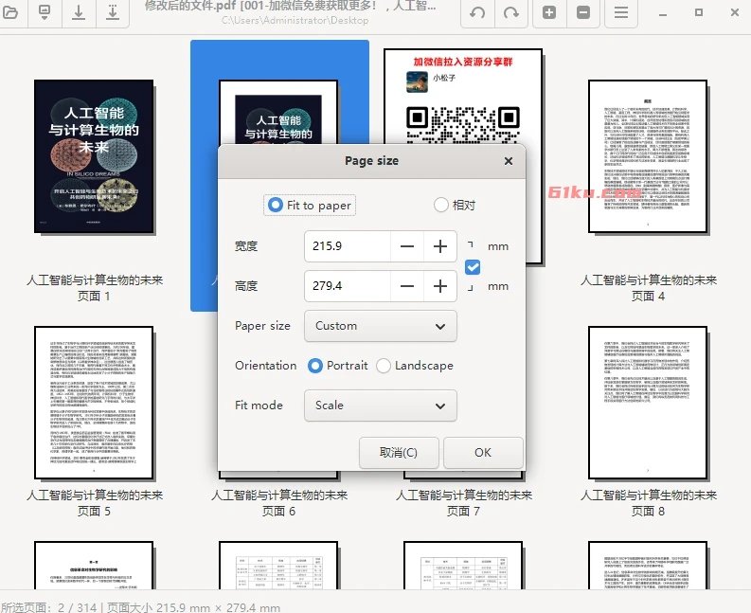751x613 pixels.
Task: Confirm with the OK button
Action: click(483, 453)
